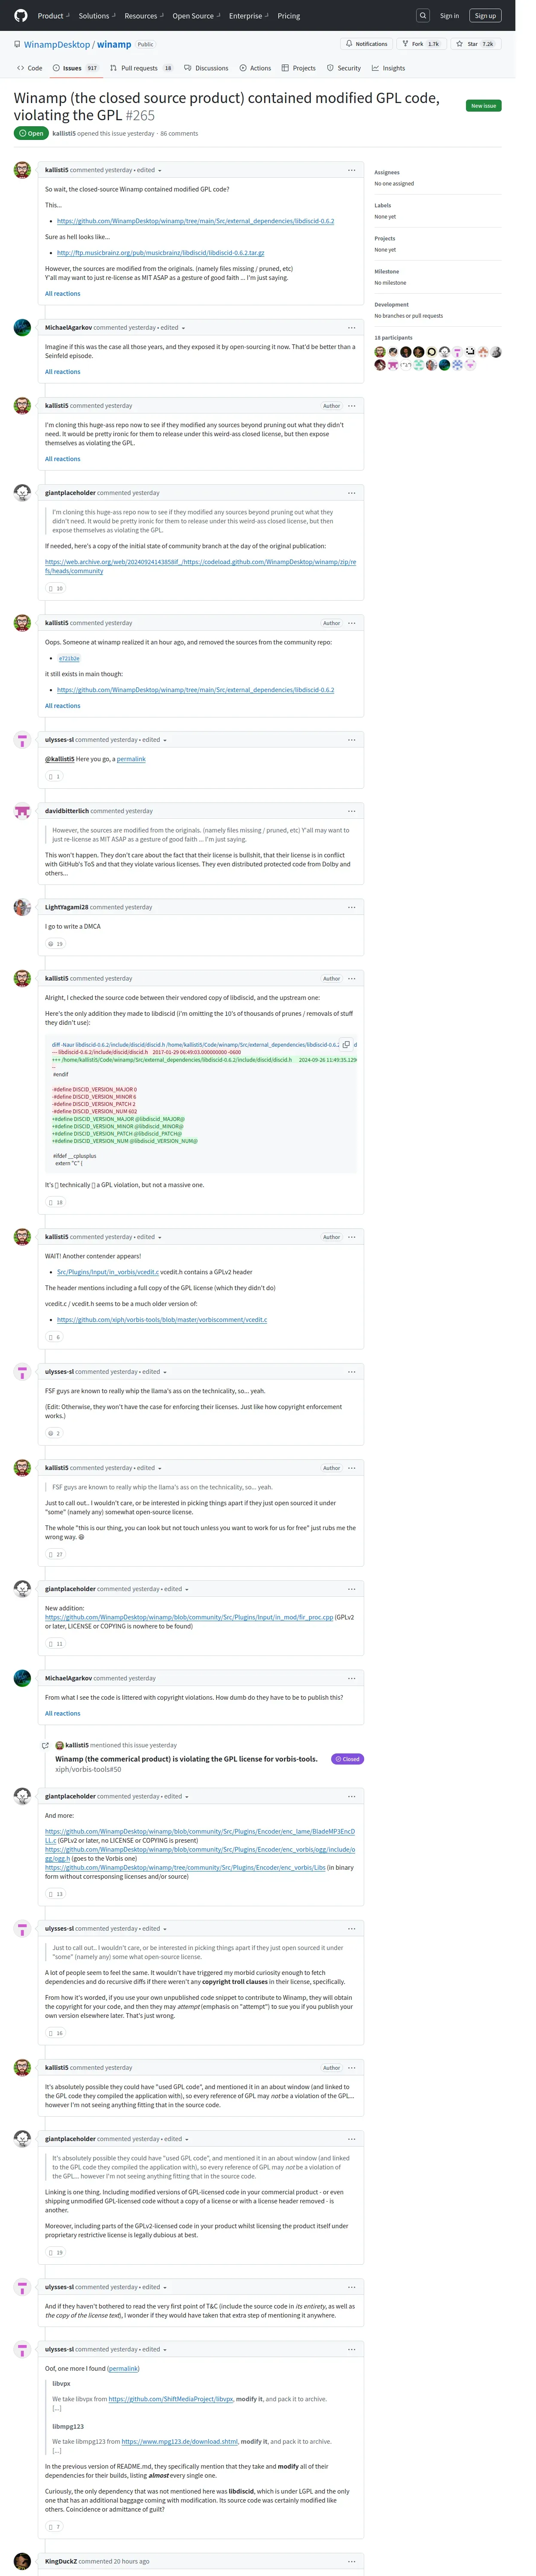Copy the diff code block contents
The width and height of the screenshot is (536, 2576).
click(346, 1044)
